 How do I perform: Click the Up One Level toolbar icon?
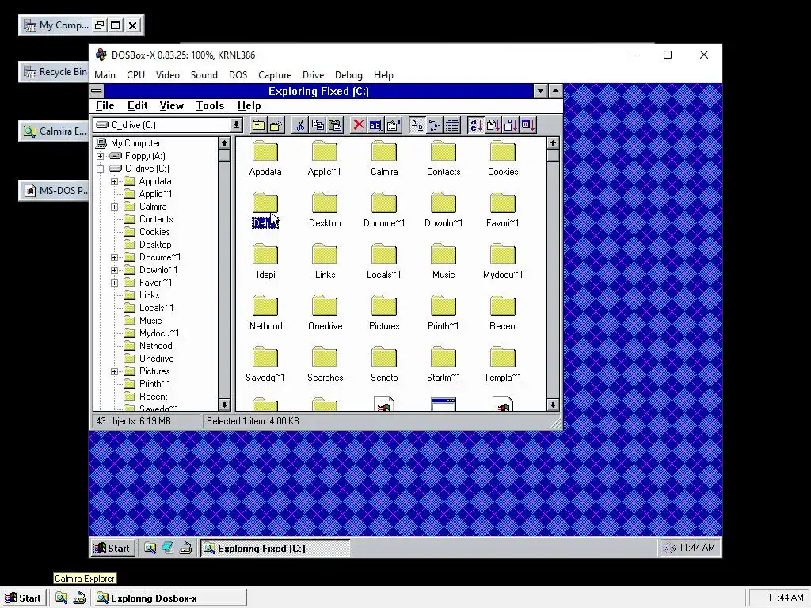(258, 125)
